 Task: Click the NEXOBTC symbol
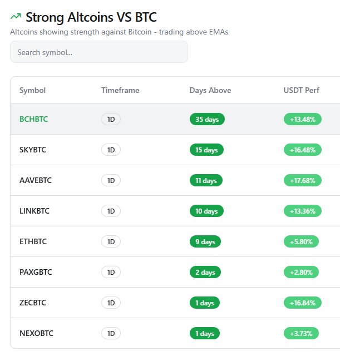point(36,333)
